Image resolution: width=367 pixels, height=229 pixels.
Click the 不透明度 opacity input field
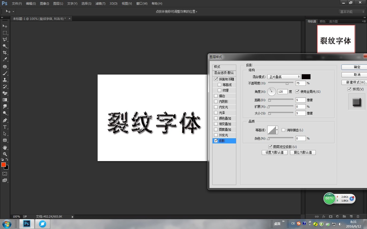(x=300, y=83)
